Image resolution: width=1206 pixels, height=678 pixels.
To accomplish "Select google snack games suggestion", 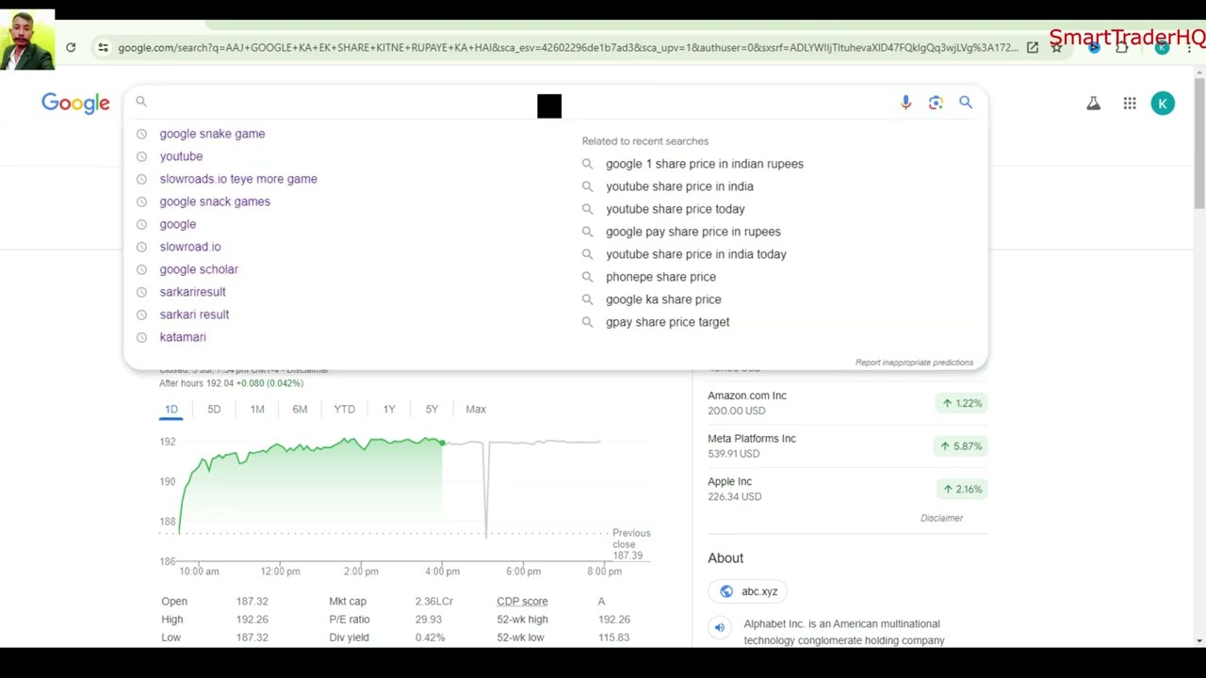I will coord(215,202).
